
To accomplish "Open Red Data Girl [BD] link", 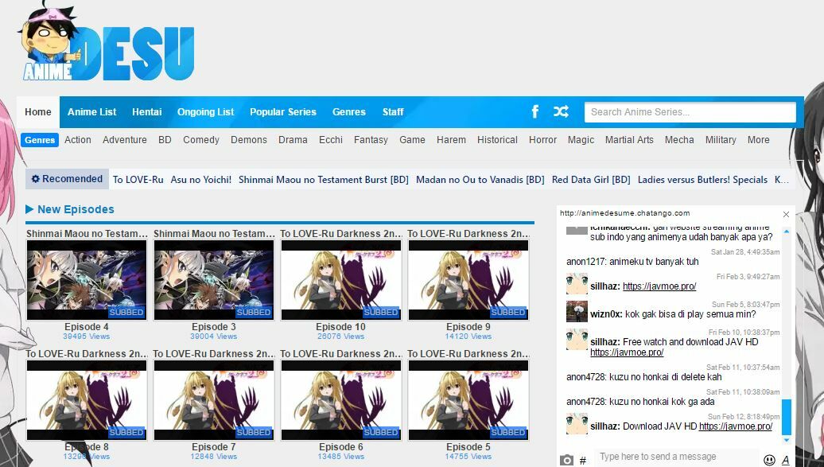I will coord(591,180).
